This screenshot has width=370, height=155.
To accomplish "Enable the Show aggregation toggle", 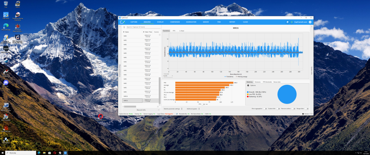I will (265, 109).
